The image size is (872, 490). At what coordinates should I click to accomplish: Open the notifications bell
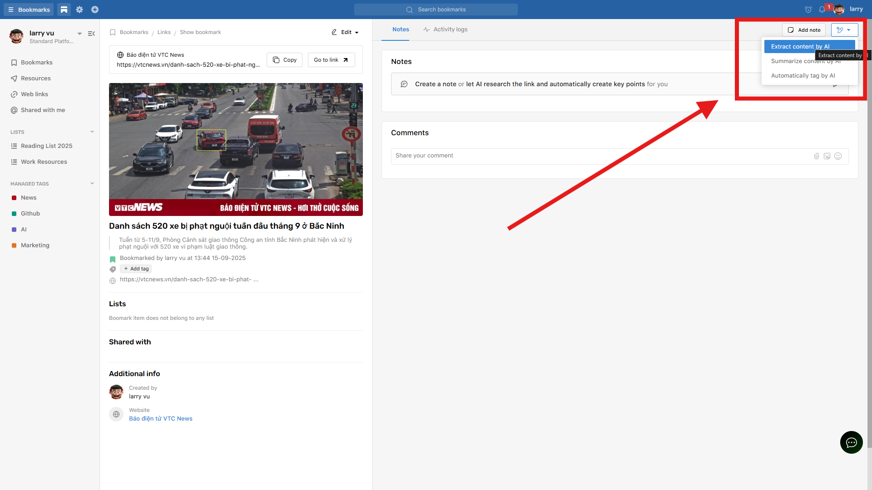coord(822,10)
